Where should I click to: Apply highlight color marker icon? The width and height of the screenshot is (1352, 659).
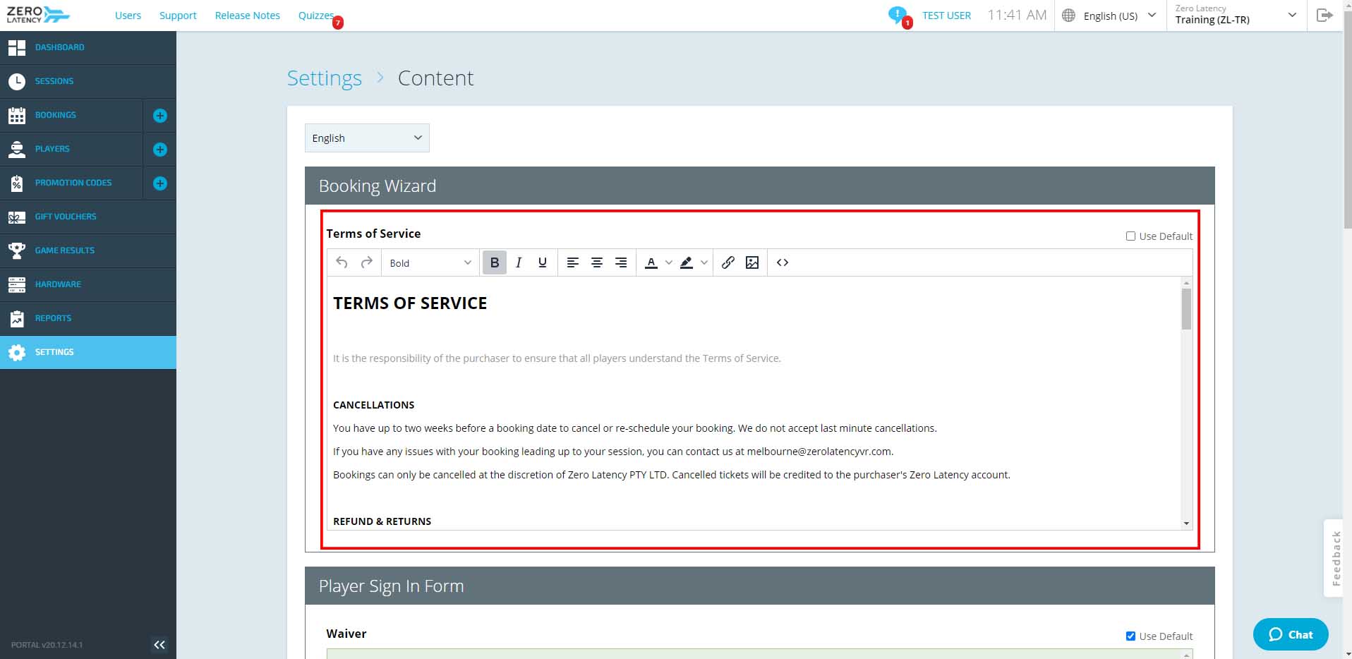(x=687, y=262)
